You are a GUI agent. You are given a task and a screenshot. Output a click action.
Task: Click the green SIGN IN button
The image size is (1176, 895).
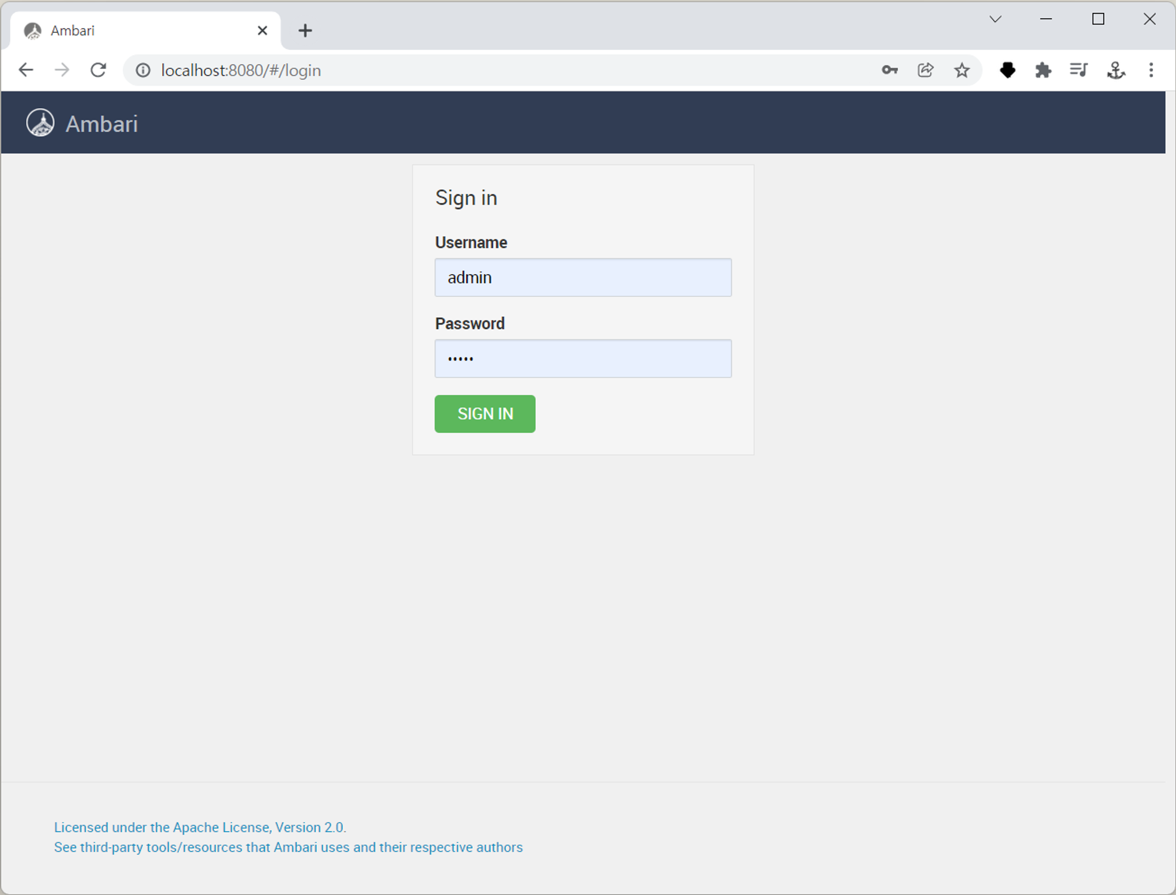(x=485, y=414)
